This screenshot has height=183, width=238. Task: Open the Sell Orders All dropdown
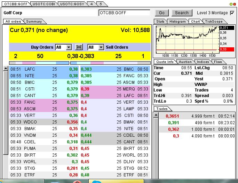coord(101,47)
